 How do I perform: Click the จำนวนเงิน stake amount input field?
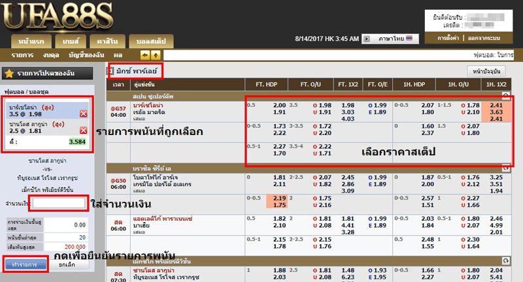(x=59, y=204)
